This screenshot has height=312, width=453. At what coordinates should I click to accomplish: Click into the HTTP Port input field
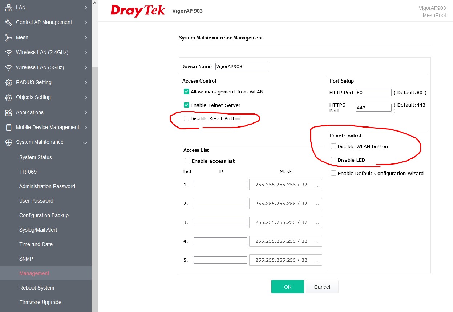coord(373,93)
